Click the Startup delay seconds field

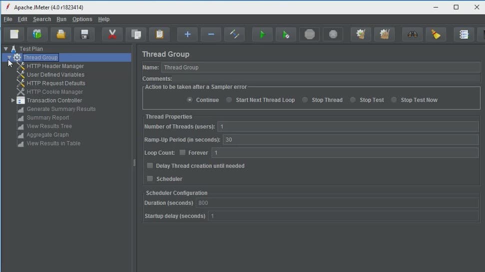point(343,216)
